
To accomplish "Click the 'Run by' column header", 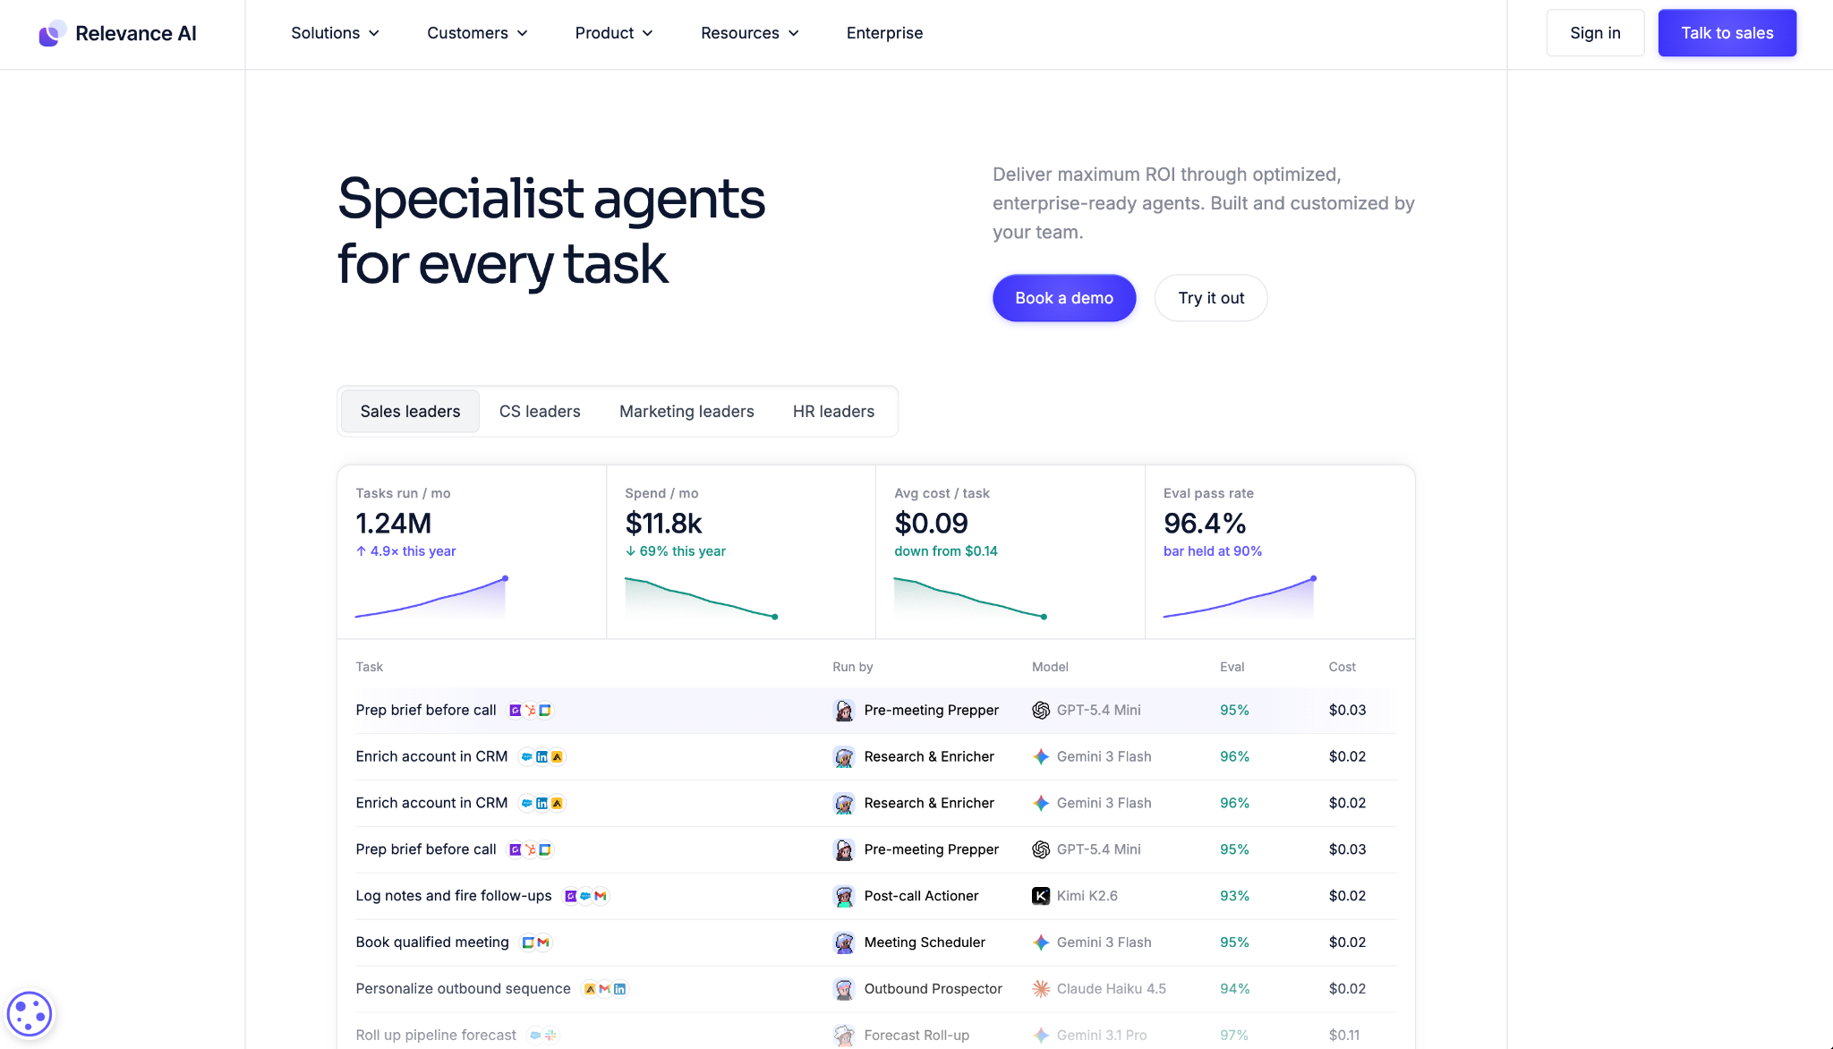I will coord(853,667).
